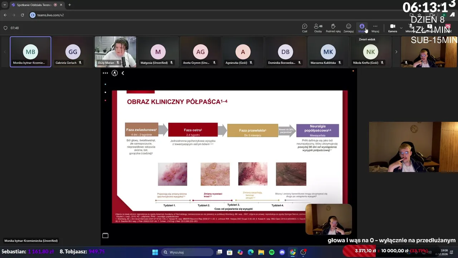Image resolution: width=458 pixels, height=258 pixels.
Task: Reload the Teams page
Action: pos(22,15)
